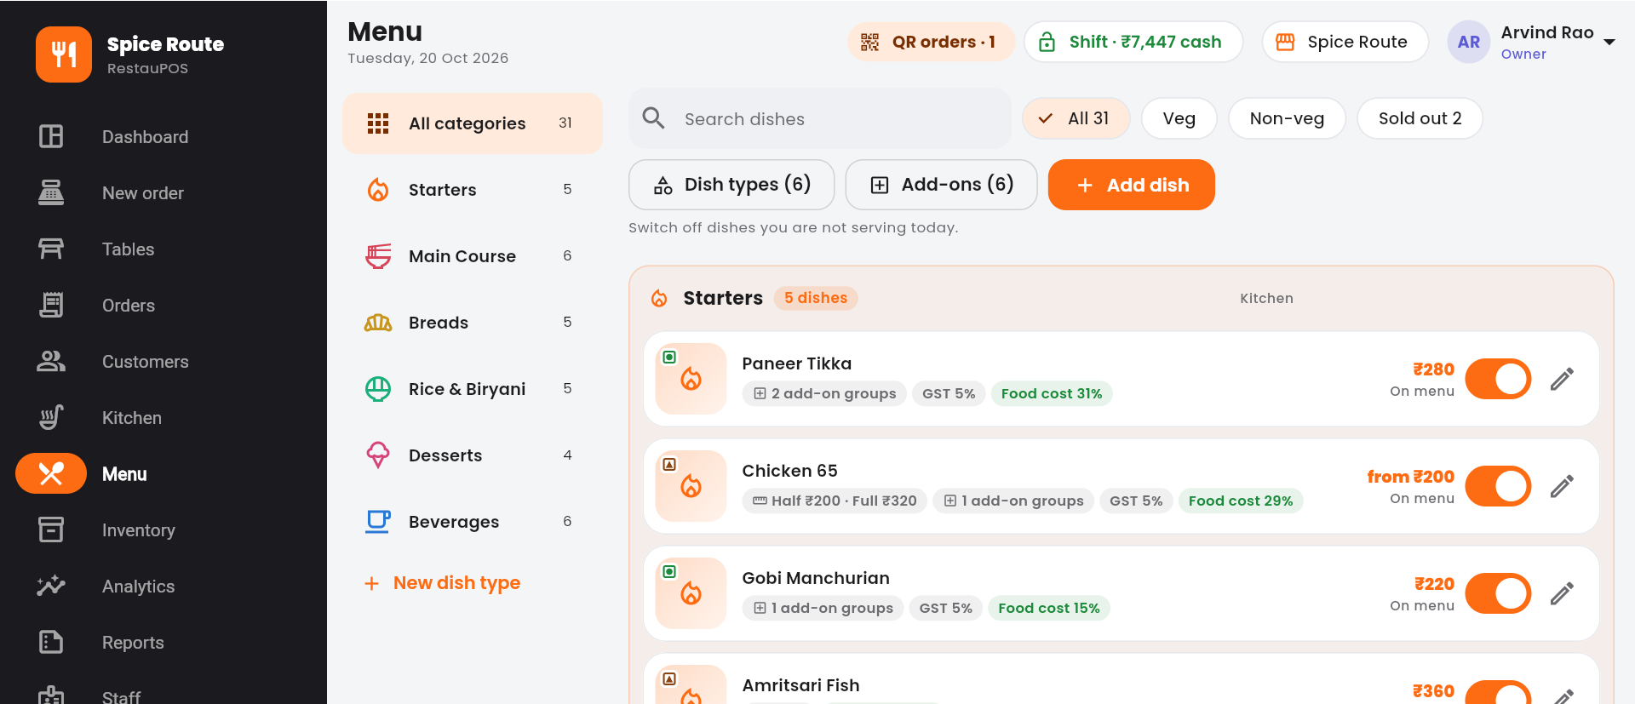
Task: Click Food cost 15% tag
Action: pyautogui.click(x=1048, y=608)
